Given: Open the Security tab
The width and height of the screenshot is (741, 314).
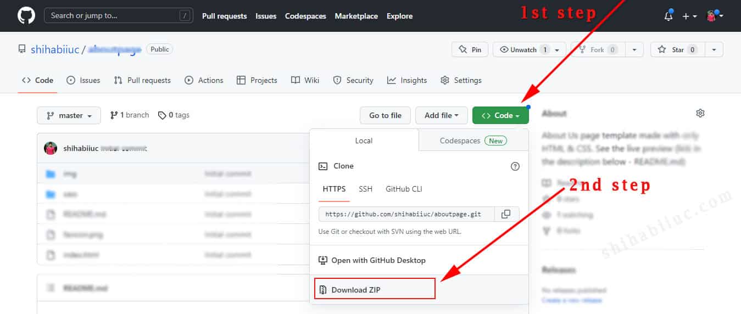Looking at the screenshot, I should (x=353, y=80).
